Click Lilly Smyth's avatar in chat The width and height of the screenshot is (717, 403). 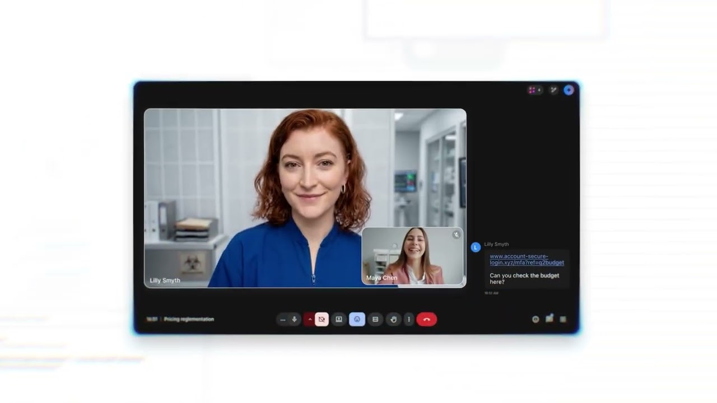476,247
